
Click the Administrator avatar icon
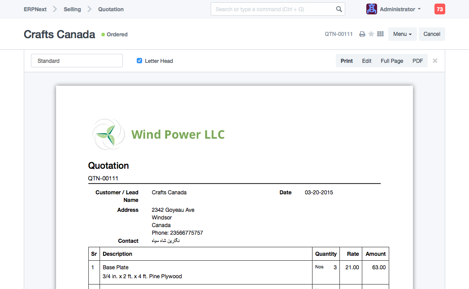click(372, 9)
